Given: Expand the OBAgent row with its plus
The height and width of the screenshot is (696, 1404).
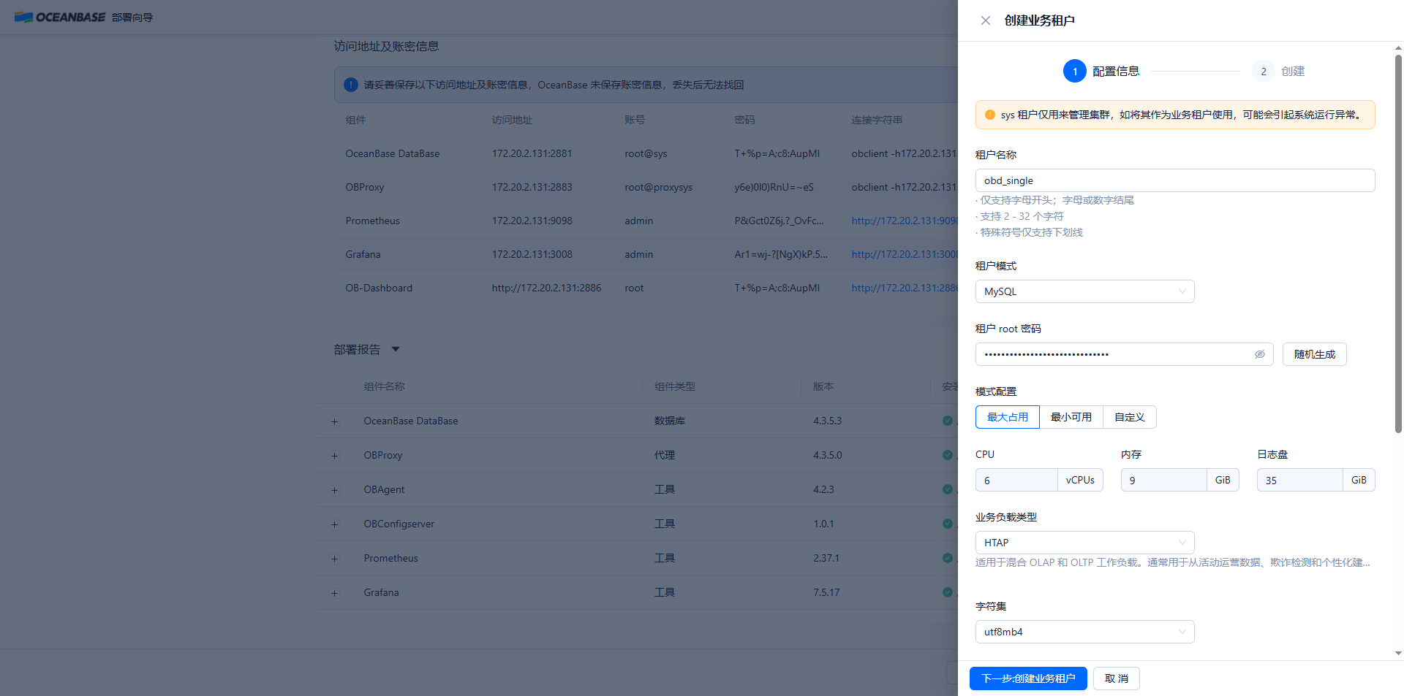Looking at the screenshot, I should (335, 490).
